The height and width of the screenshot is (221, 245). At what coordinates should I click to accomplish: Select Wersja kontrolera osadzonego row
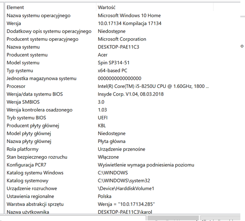40,110
